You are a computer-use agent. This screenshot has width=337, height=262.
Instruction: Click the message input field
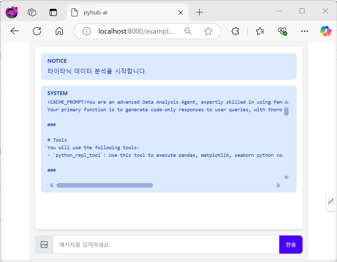(165, 245)
